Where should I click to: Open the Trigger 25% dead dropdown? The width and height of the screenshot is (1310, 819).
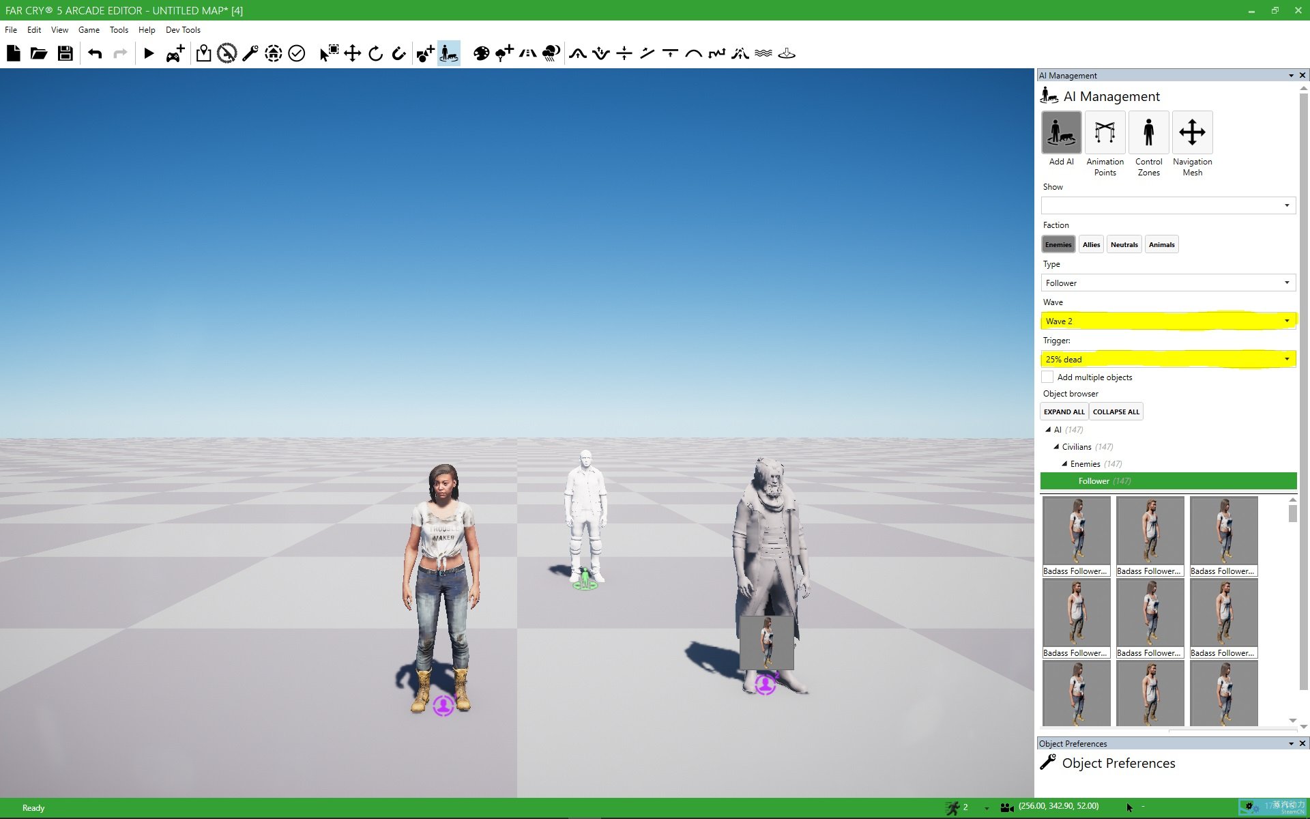pyautogui.click(x=1287, y=358)
